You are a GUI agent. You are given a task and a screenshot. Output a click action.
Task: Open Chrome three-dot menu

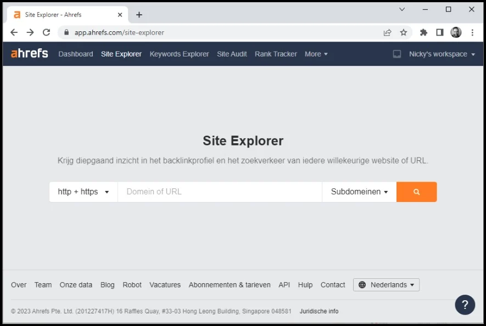click(472, 32)
